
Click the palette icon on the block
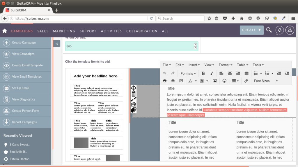(x=134, y=110)
